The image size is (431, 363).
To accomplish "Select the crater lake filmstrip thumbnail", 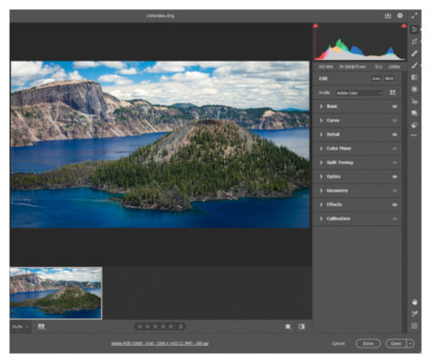I will [56, 293].
